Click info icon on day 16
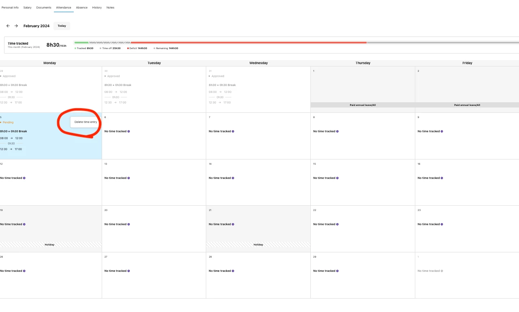 (x=442, y=178)
